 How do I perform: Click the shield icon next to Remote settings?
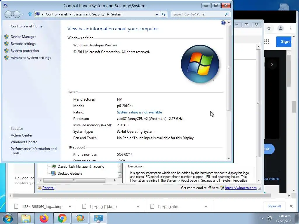6,44
